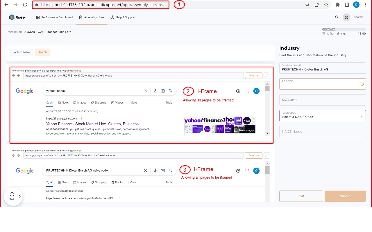Viewport: 372px width, 232px height.
Task: Click the average time progress bar
Action: click(344, 29)
